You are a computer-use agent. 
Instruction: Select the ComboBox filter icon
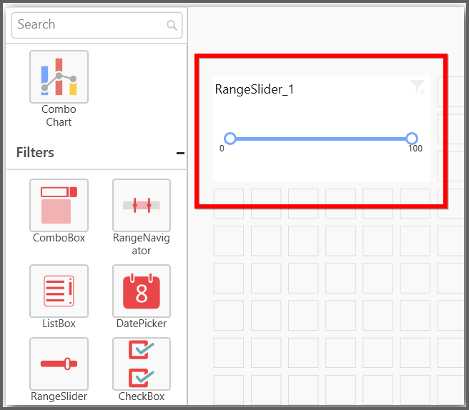point(59,205)
